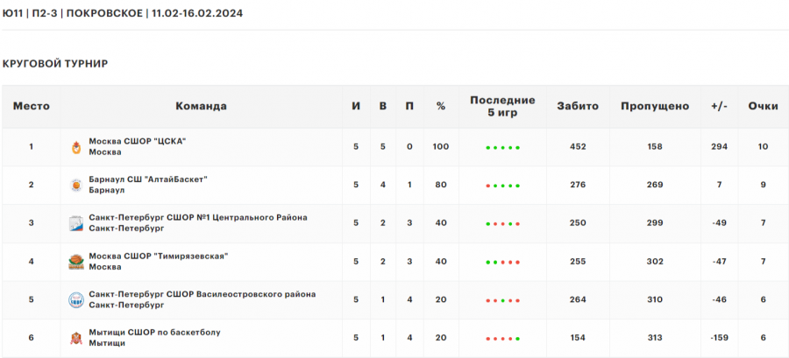Click the AltaiBasket Barnaul team logo

point(75,185)
